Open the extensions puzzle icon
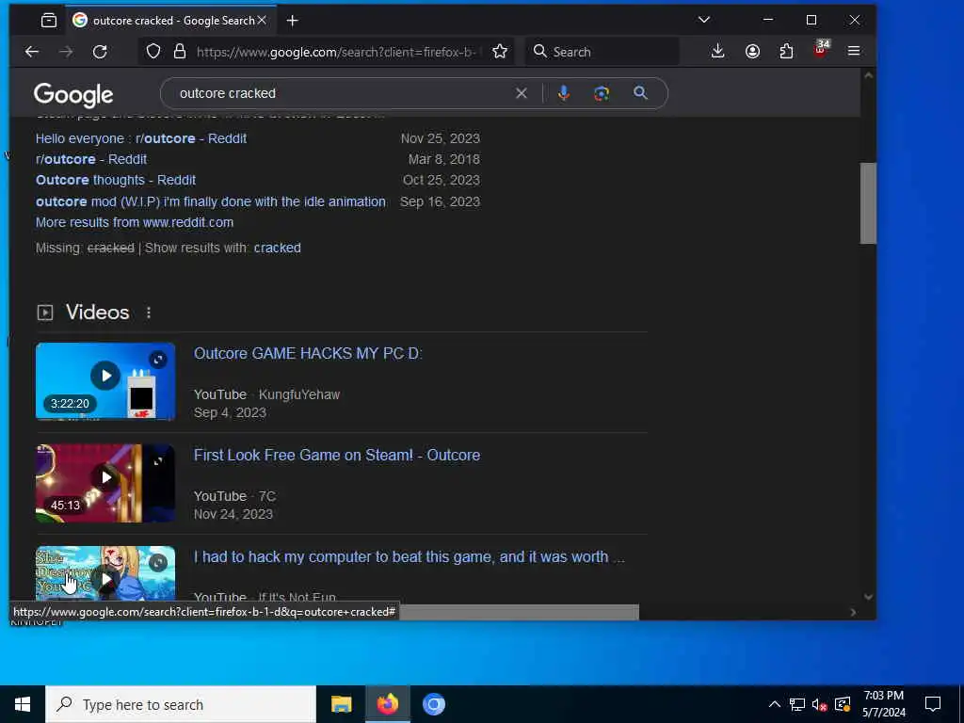Image resolution: width=964 pixels, height=723 pixels. tap(786, 52)
